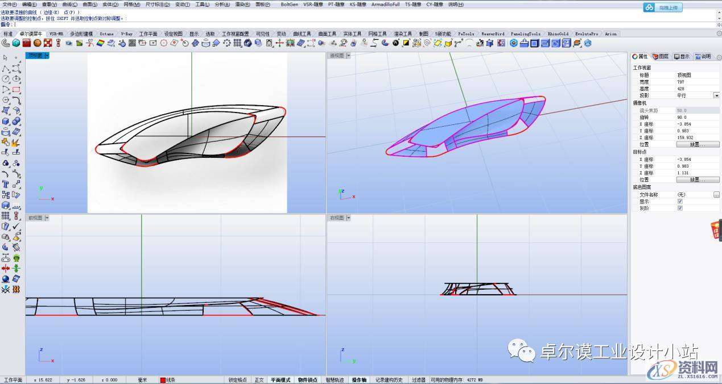Click the red gumball move icon in toolbar
Screen dimensions: 722x384
(280, 43)
